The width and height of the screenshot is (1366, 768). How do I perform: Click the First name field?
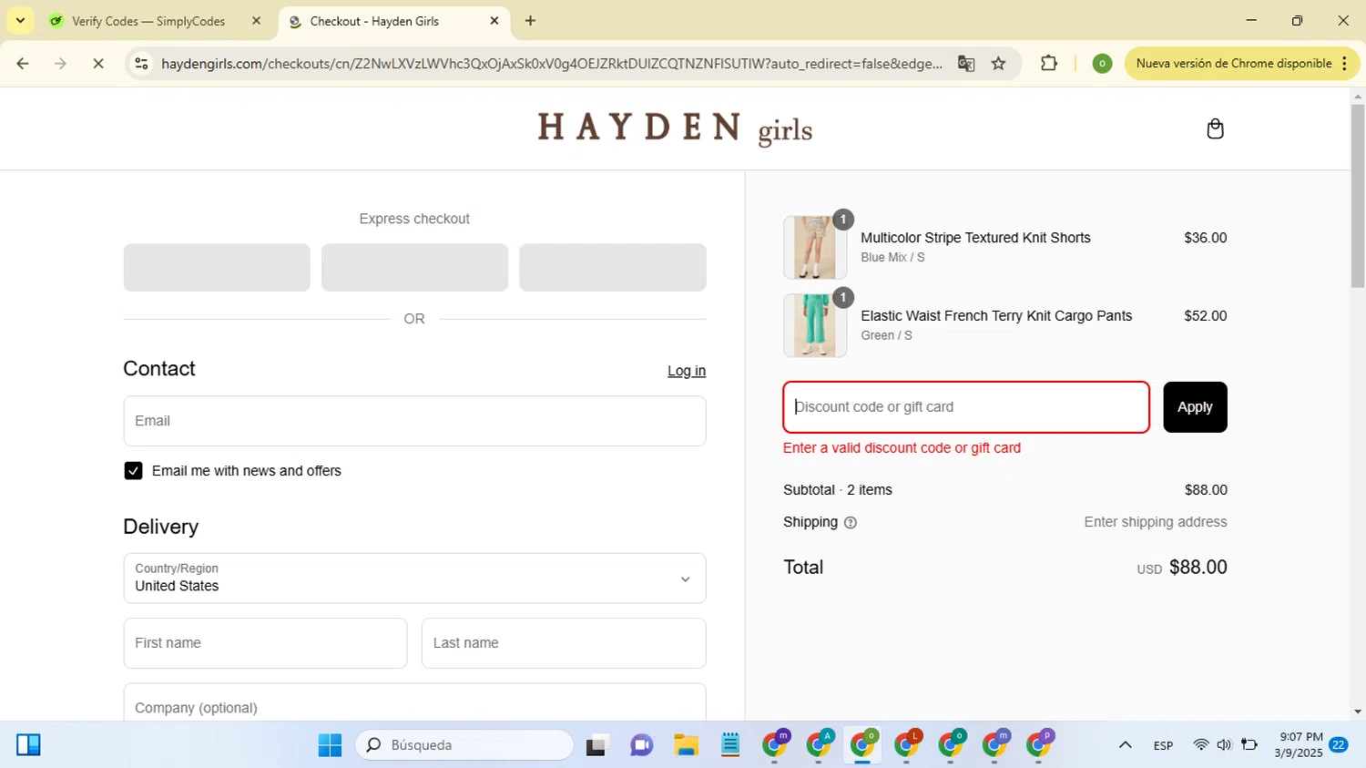tap(265, 643)
